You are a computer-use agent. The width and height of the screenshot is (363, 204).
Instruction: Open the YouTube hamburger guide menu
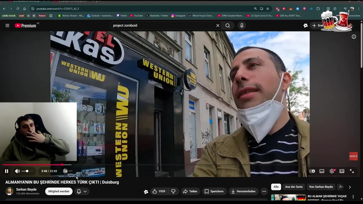tap(7, 25)
